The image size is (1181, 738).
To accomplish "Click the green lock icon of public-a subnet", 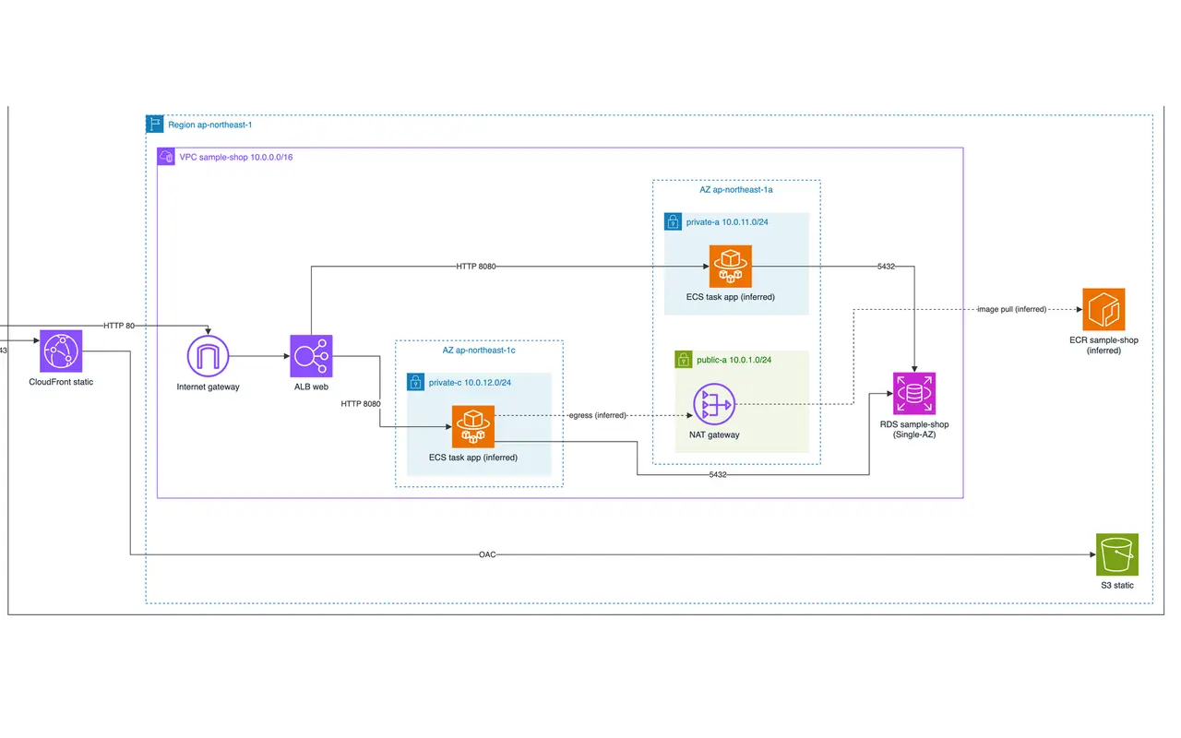I will (685, 360).
